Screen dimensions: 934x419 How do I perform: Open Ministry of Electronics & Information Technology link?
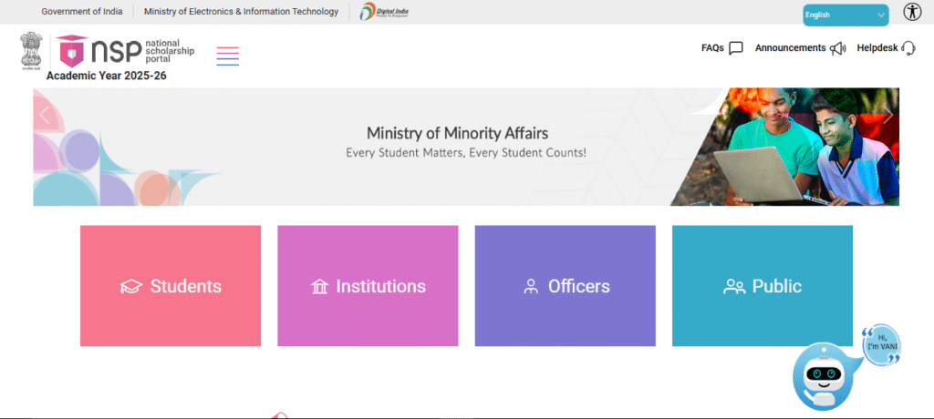[241, 12]
